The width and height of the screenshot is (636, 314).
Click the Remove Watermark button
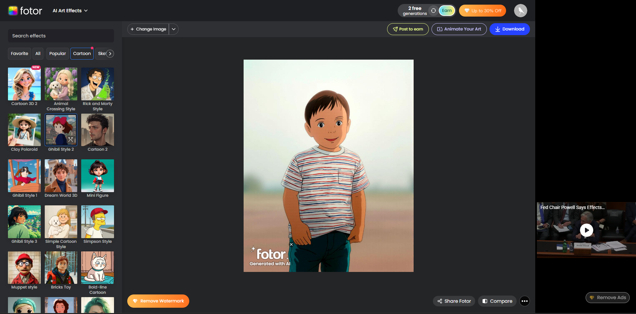pyautogui.click(x=158, y=301)
